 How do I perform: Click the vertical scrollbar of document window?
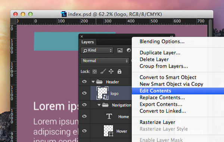(x=210, y=28)
